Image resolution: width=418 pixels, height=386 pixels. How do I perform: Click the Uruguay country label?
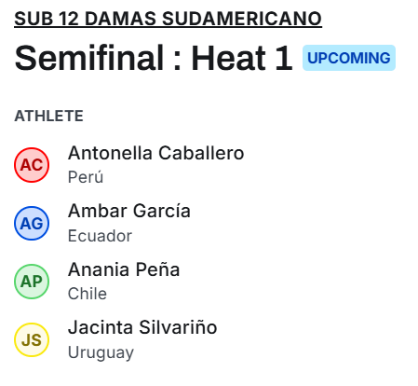[101, 352]
